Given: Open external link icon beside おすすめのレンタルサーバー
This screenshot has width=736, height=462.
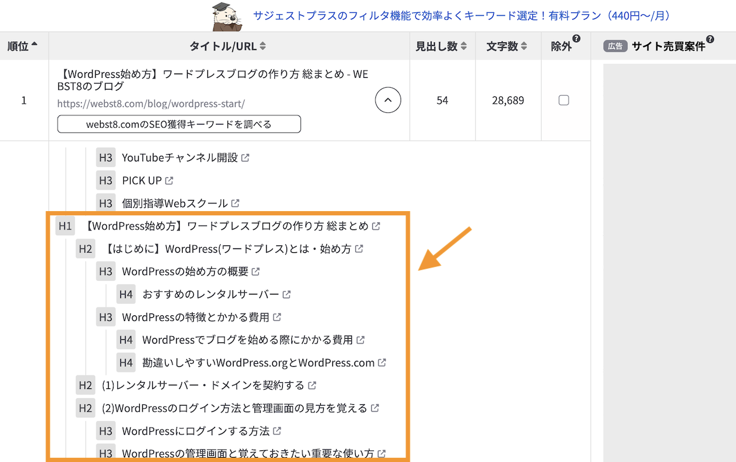Looking at the screenshot, I should click(286, 294).
